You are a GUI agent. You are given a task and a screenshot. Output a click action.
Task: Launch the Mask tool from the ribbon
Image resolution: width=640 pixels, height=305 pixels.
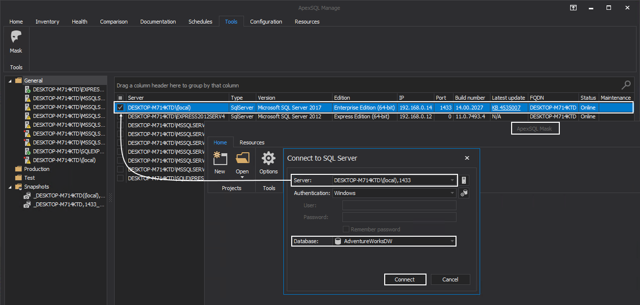pyautogui.click(x=16, y=42)
